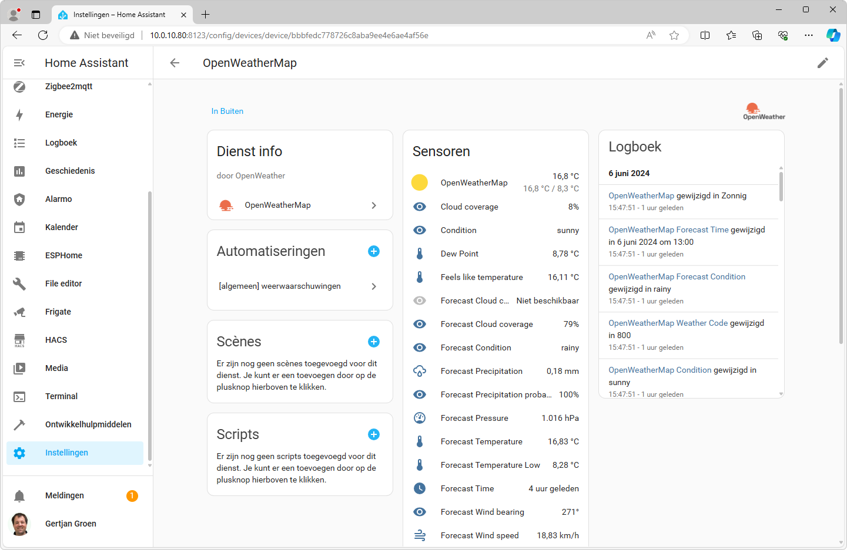This screenshot has height=550, width=847.
Task: Collapse the Home Assistant sidebar menu icon
Action: (x=19, y=63)
